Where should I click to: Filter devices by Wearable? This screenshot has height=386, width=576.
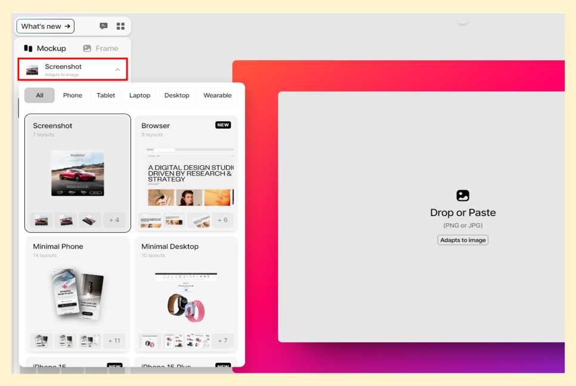point(218,95)
